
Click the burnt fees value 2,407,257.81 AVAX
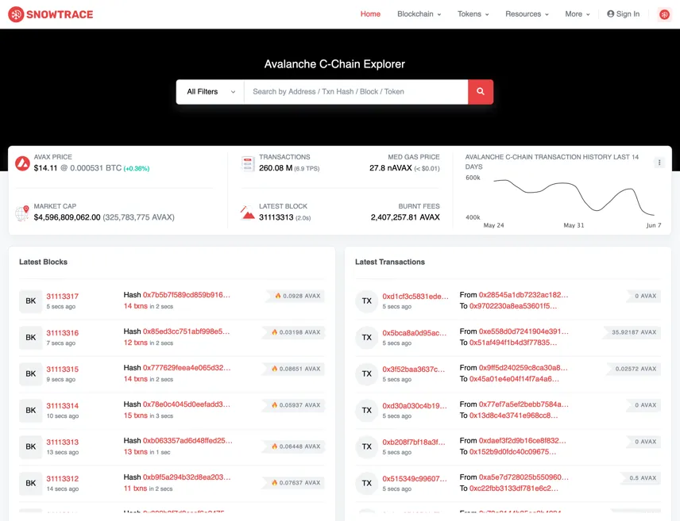point(405,217)
